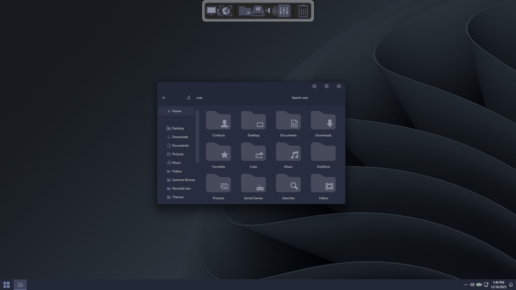Screen dimensions: 516x290
Task: Select Summer Bronze in sidebar
Action: [x=183, y=180]
